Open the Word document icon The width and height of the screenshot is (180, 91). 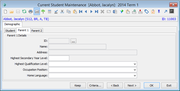(115, 12)
